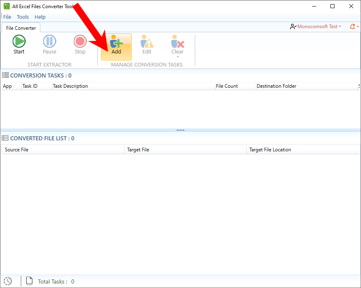This screenshot has width=361, height=288.
Task: Click the Conversion Tasks grid icon
Action: tap(6, 75)
